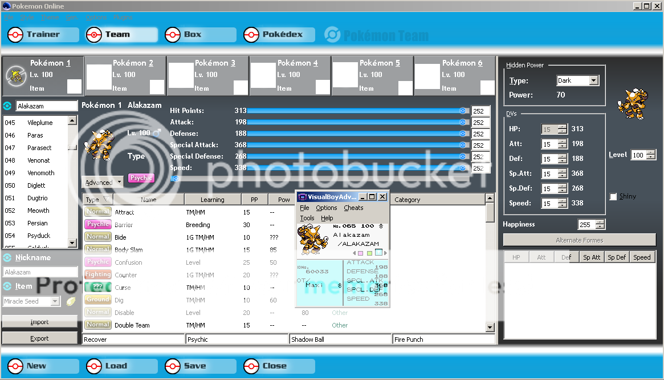Expand the Advanced dropdown
Image resolution: width=664 pixels, height=380 pixels.
click(102, 183)
